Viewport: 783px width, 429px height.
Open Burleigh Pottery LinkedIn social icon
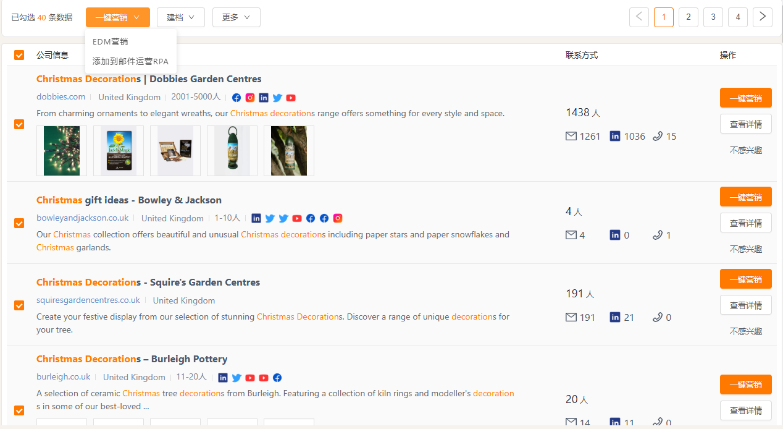click(x=223, y=378)
